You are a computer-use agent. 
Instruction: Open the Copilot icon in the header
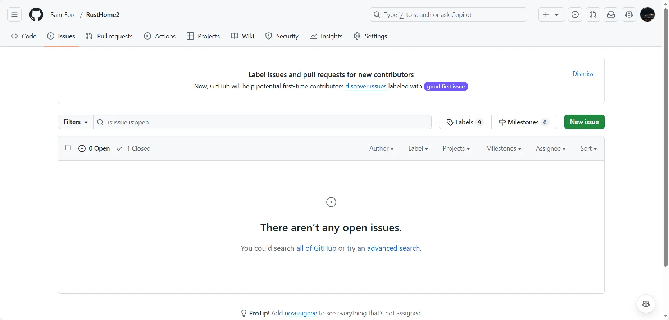629,15
